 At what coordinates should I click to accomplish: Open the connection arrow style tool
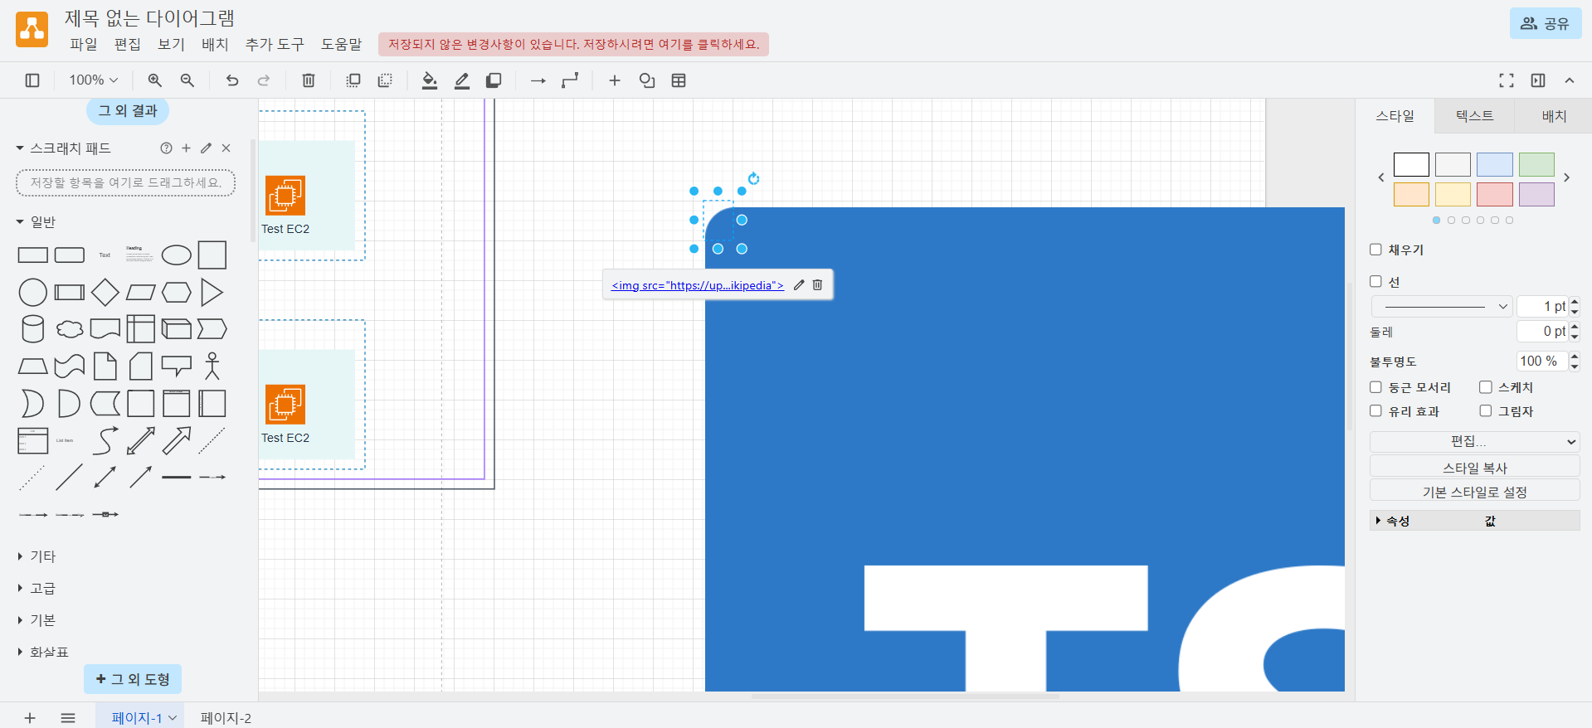coord(538,80)
